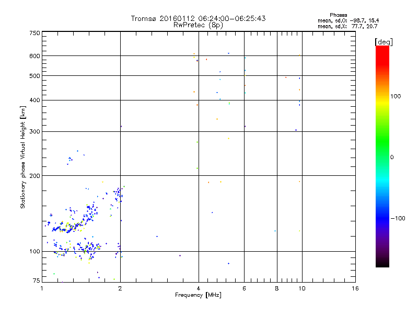The height and width of the screenshot is (314, 418).
Task: Click the colorbar tick label '100'
Action: (396, 96)
